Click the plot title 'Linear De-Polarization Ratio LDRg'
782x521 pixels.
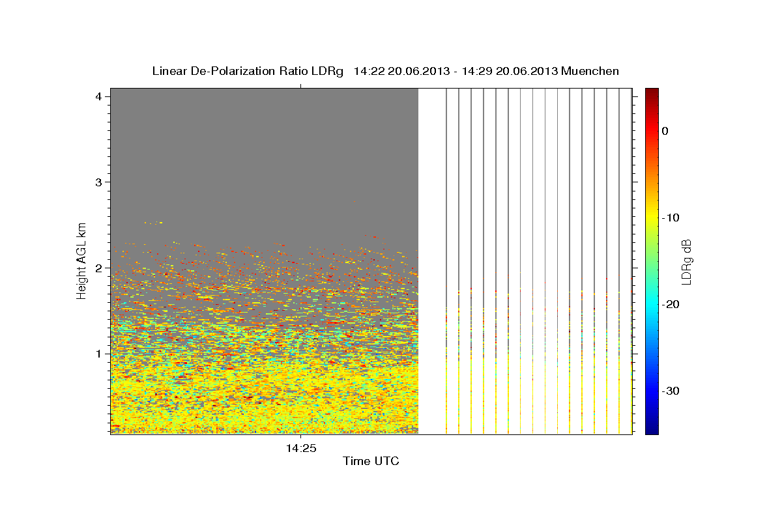(248, 71)
